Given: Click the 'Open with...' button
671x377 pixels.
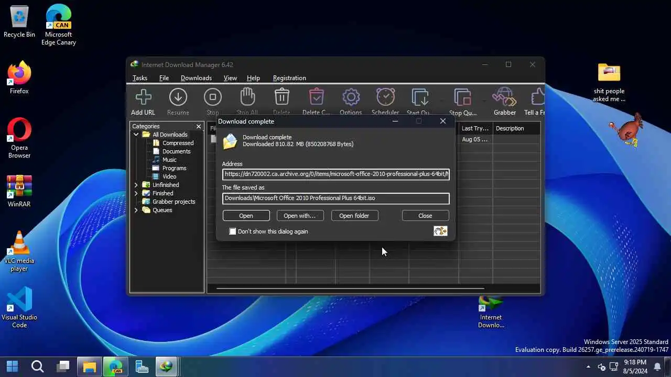Looking at the screenshot, I should pyautogui.click(x=300, y=216).
